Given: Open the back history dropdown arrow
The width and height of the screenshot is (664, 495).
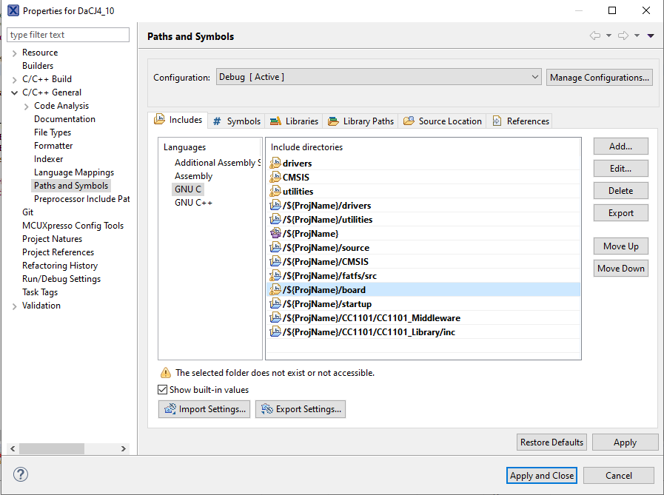Looking at the screenshot, I should click(x=608, y=36).
